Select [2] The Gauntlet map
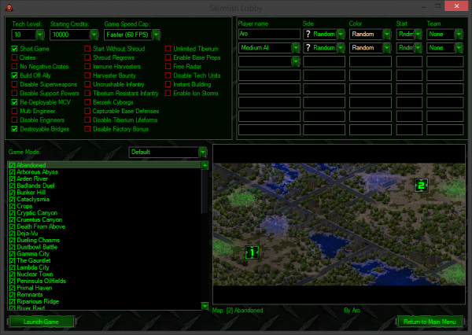The image size is (472, 335). point(104,260)
